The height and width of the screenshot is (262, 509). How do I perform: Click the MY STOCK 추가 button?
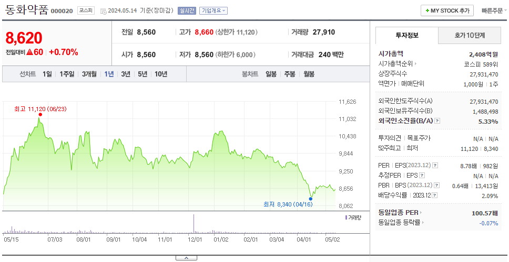tap(447, 10)
